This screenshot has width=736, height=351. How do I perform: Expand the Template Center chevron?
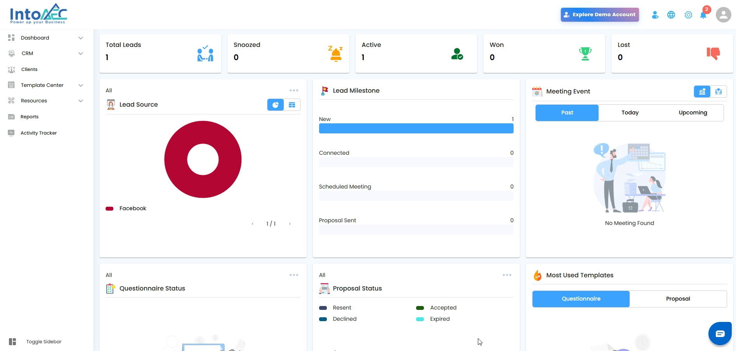[x=81, y=85]
